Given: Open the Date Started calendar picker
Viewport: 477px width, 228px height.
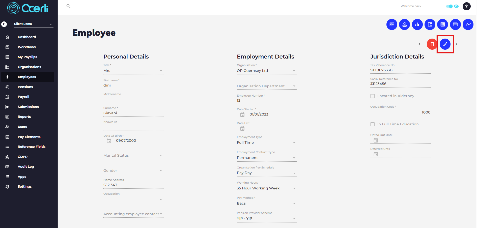Looking at the screenshot, I should 242,115.
